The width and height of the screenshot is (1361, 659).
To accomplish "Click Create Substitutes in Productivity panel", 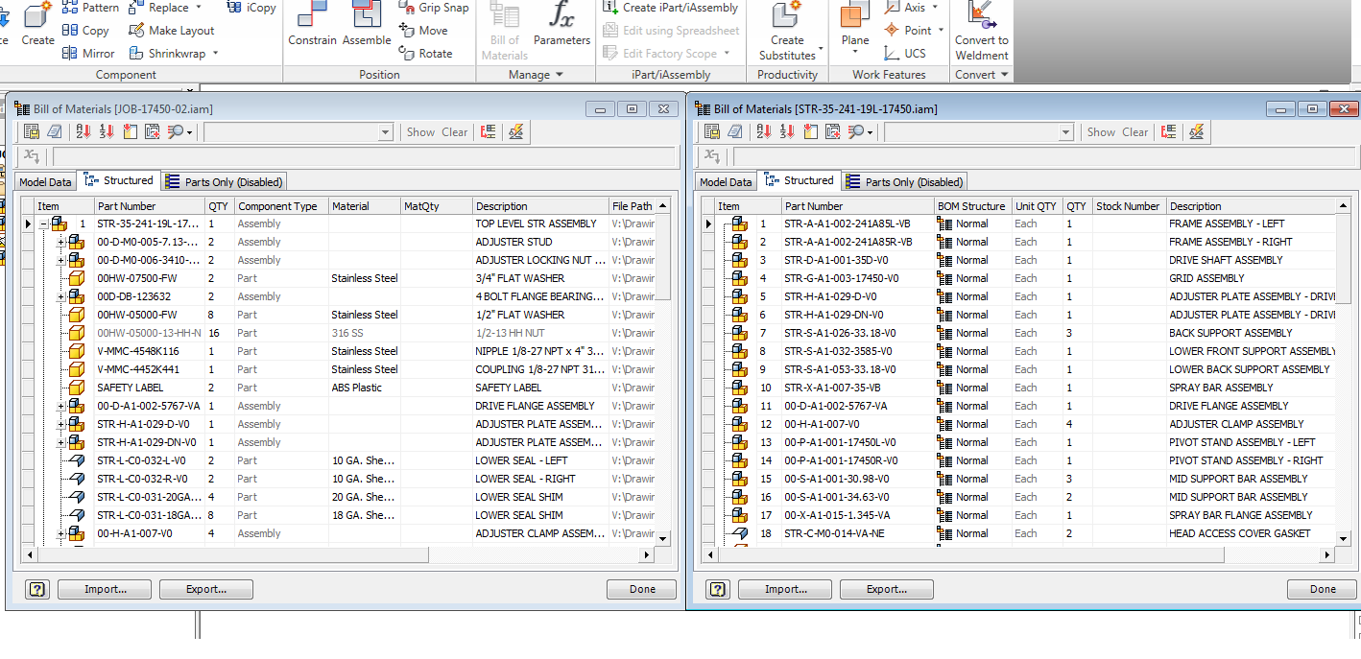I will [787, 31].
